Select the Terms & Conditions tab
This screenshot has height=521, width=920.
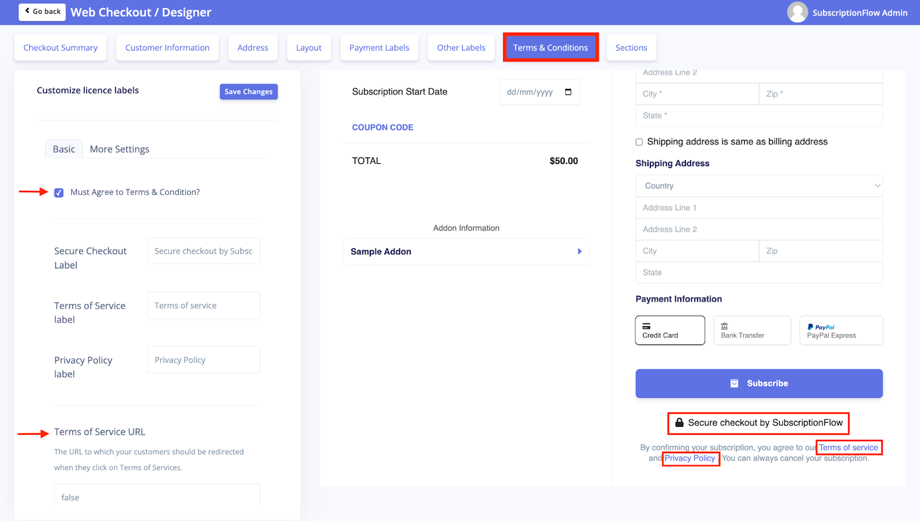point(551,48)
